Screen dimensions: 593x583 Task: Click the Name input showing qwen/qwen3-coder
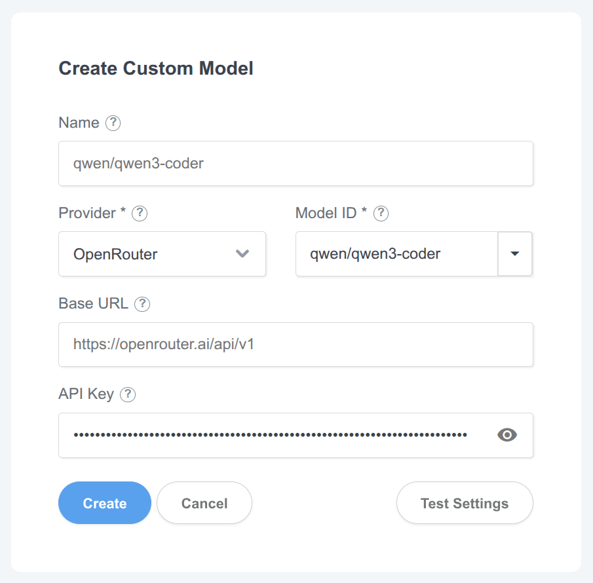(296, 163)
